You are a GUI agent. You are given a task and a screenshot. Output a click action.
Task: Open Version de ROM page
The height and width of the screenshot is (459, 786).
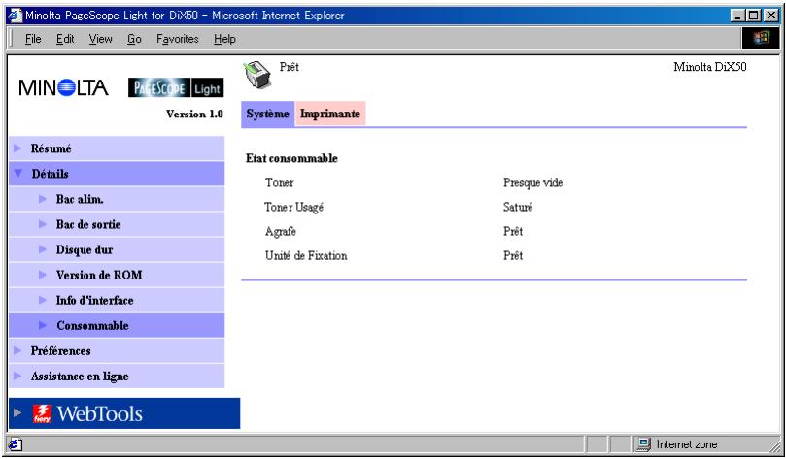(x=117, y=275)
